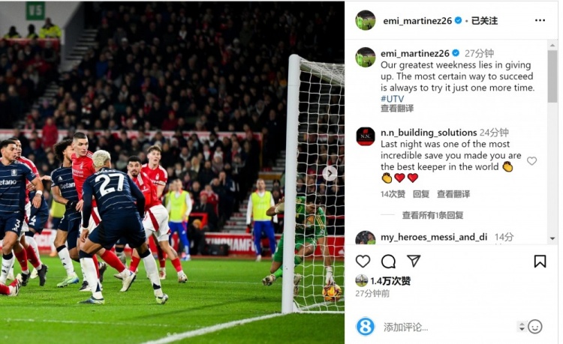563x344 pixels.
Task: Open emoji picker smiley icon
Action: pos(535,327)
